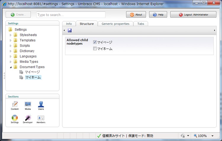Screen dimensions: 222x141
Task: Click the panel splitter collapse arrows
Action: (4, 76)
